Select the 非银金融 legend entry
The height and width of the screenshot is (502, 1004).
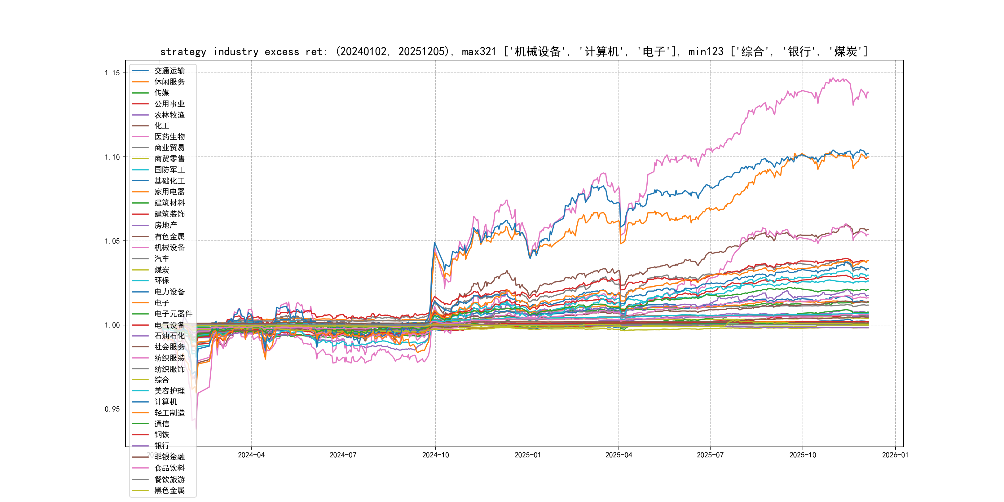[x=169, y=457]
